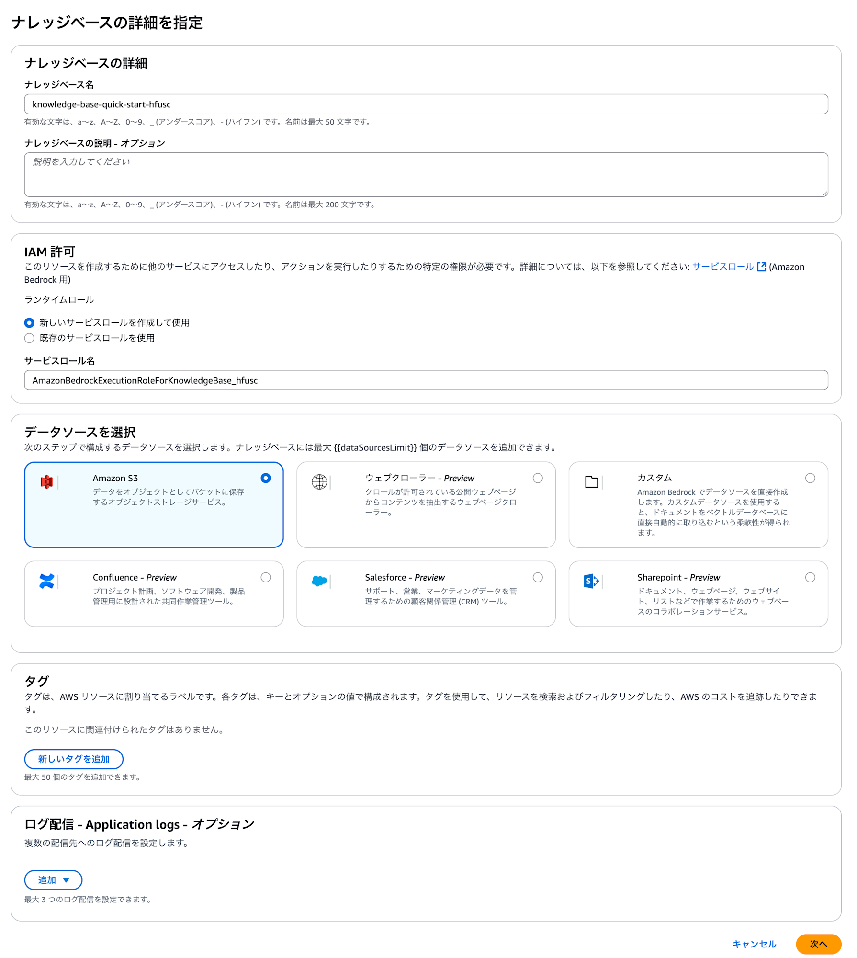Screen dimensions: 857x958
Task: Click the 次へ button
Action: pyautogui.click(x=818, y=944)
